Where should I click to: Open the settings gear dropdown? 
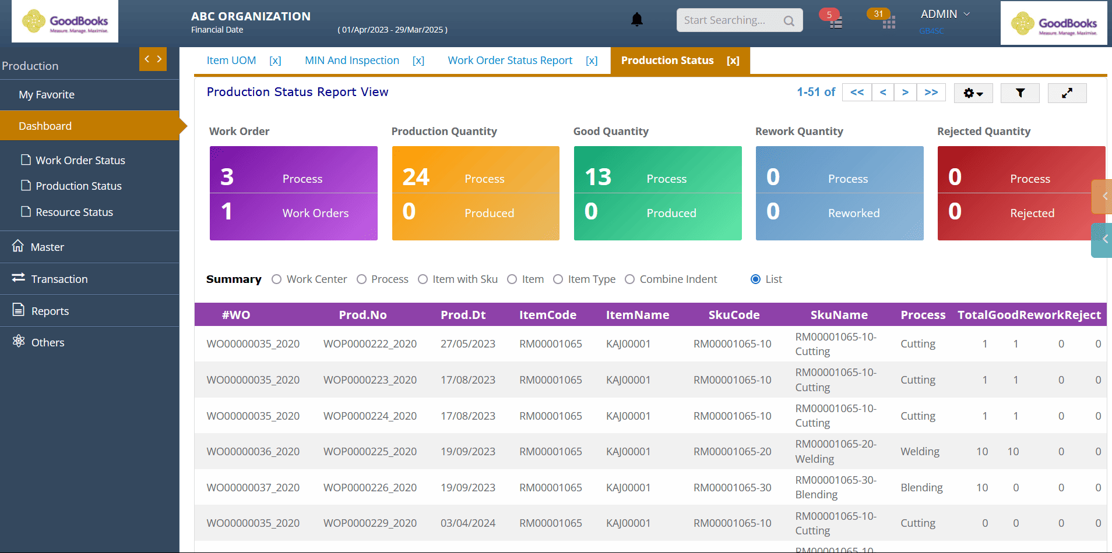point(973,93)
